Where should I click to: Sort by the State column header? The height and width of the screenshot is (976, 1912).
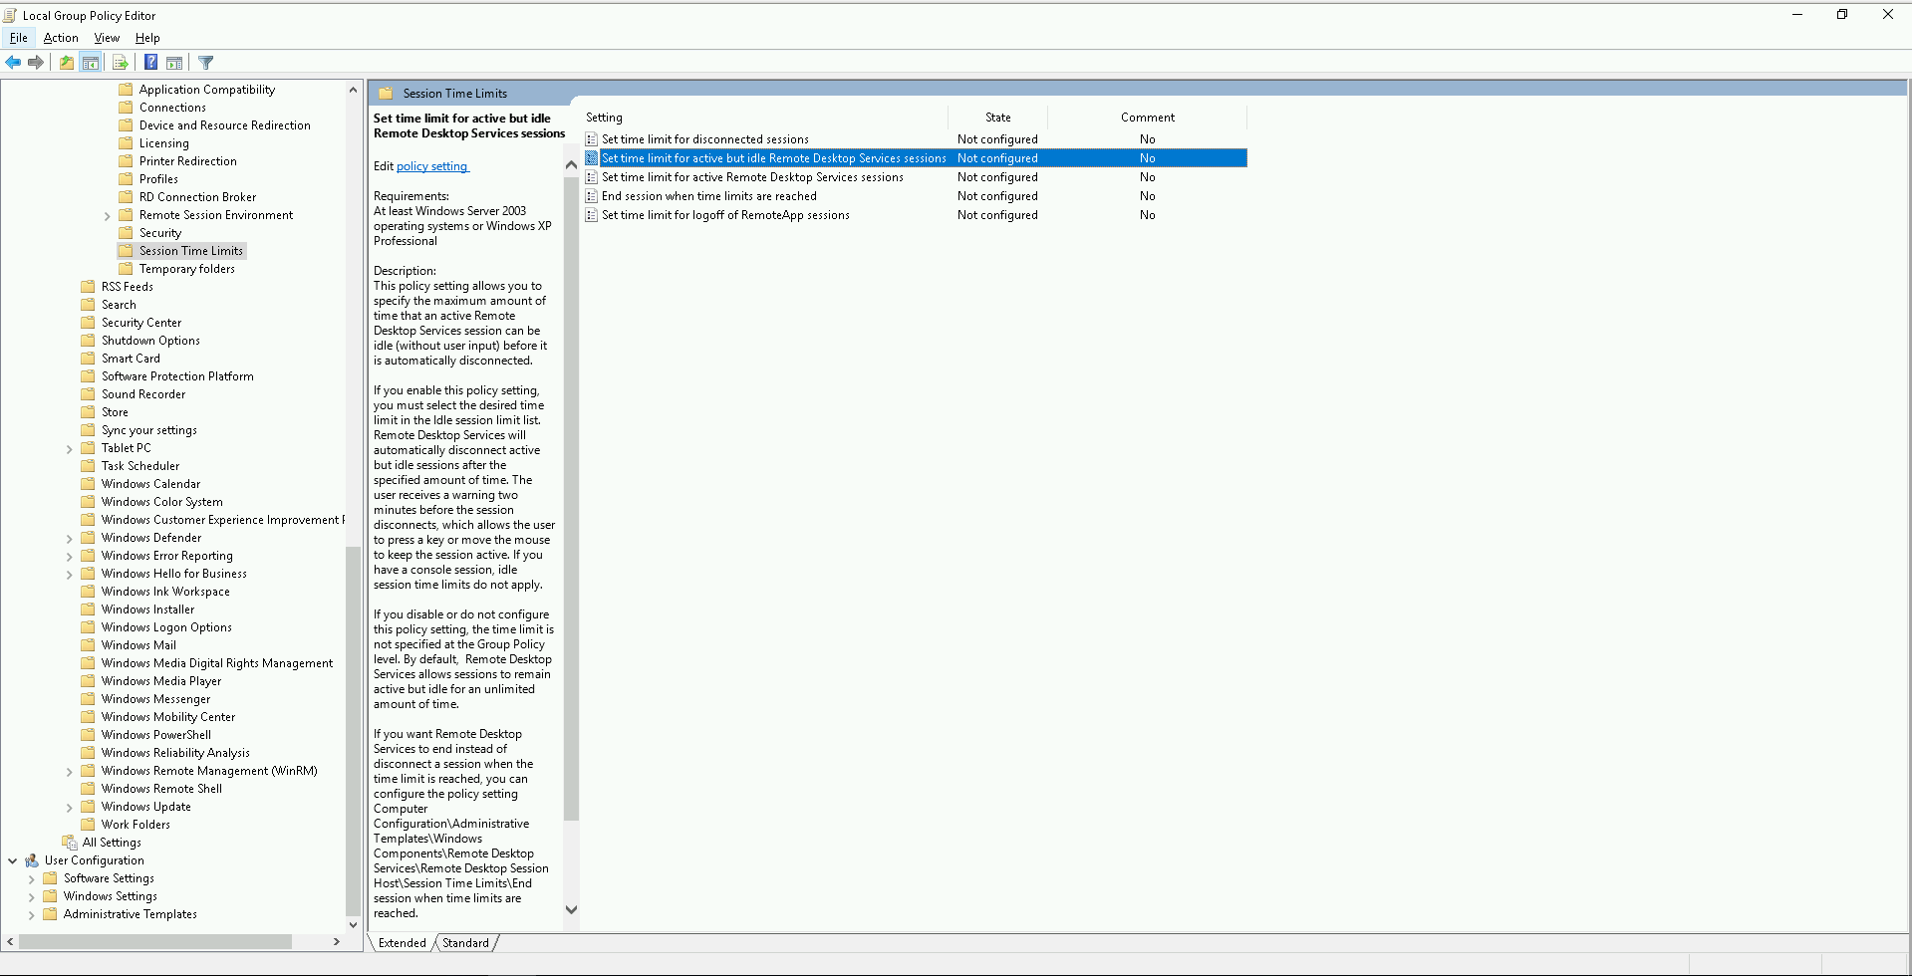(x=997, y=118)
